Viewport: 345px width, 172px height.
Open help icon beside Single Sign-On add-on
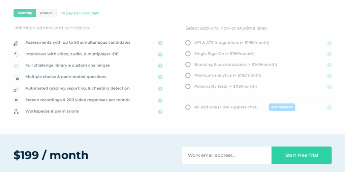tap(329, 54)
